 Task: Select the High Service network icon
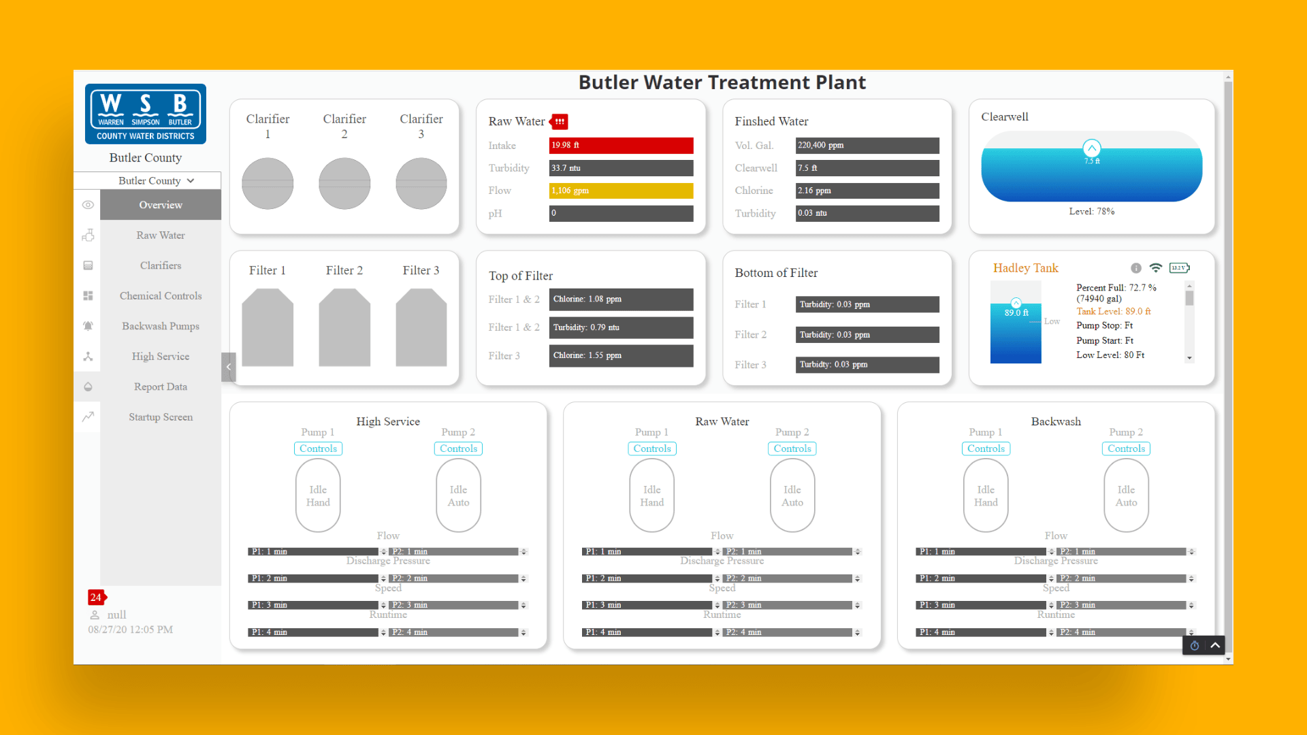pyautogui.click(x=88, y=356)
